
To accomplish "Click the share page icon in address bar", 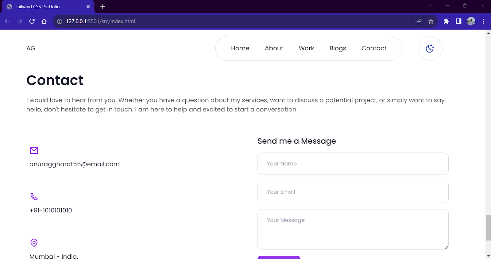I will coord(419,21).
